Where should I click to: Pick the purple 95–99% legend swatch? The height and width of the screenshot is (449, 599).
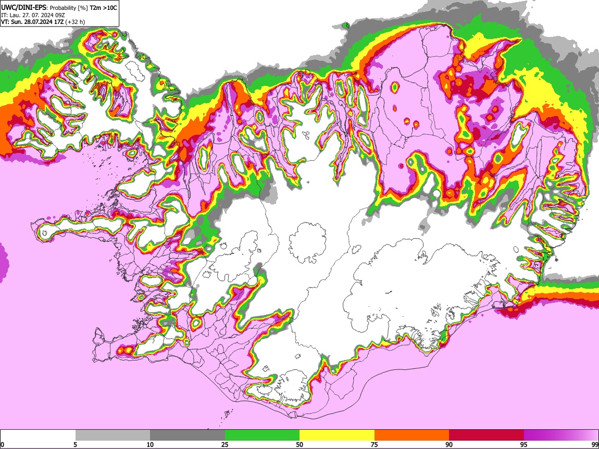pos(561,435)
